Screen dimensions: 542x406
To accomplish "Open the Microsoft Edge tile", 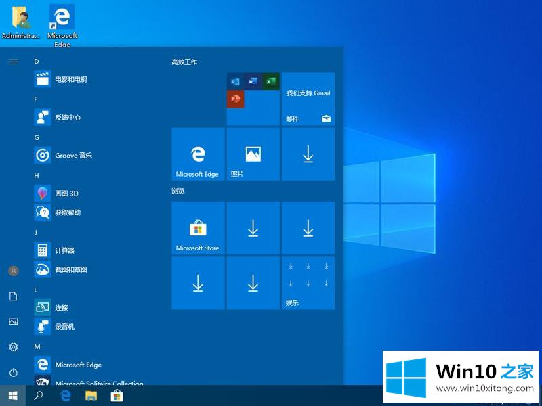I will coord(198,154).
